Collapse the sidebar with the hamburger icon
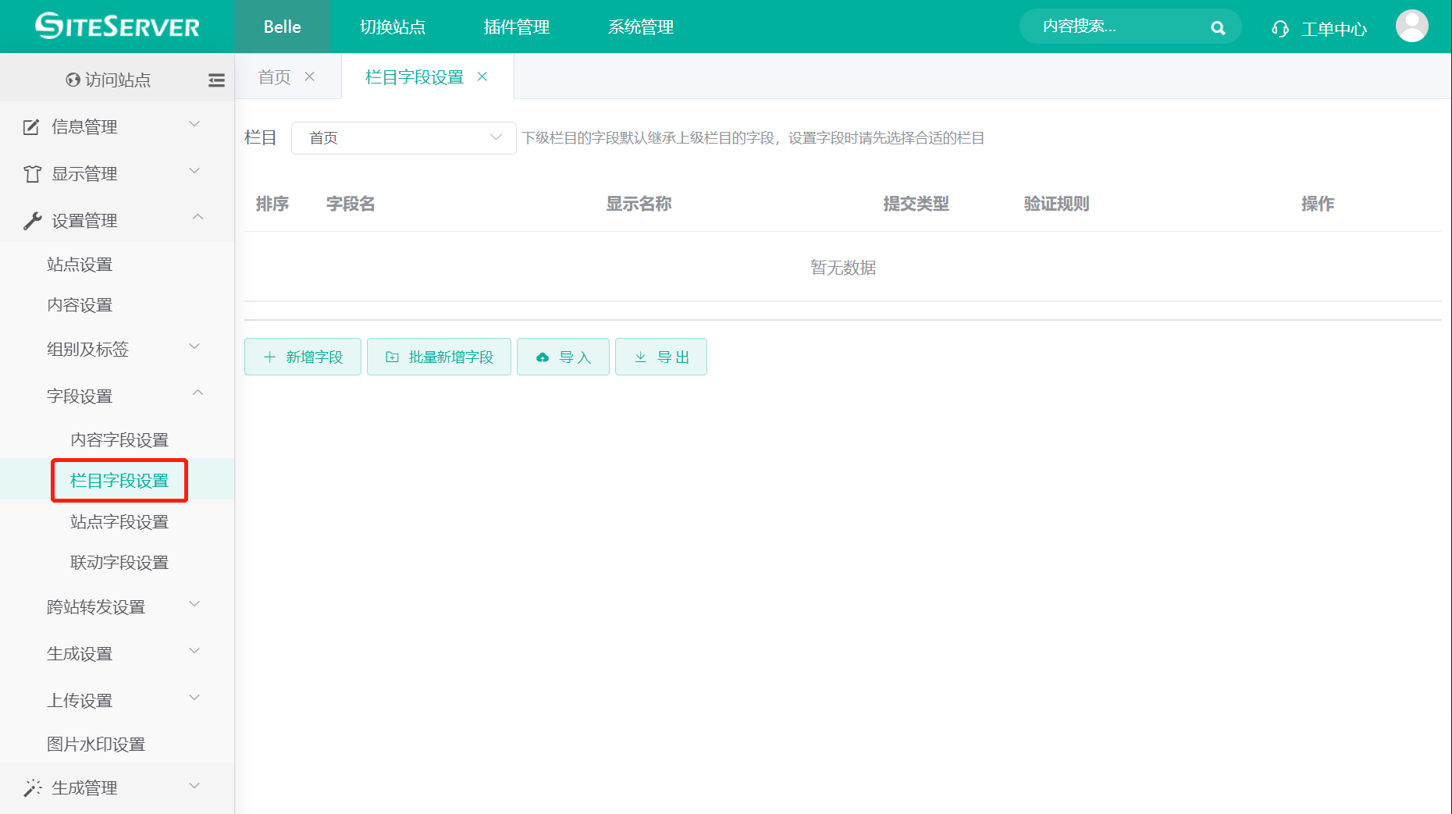Image resolution: width=1452 pixels, height=814 pixels. [216, 80]
